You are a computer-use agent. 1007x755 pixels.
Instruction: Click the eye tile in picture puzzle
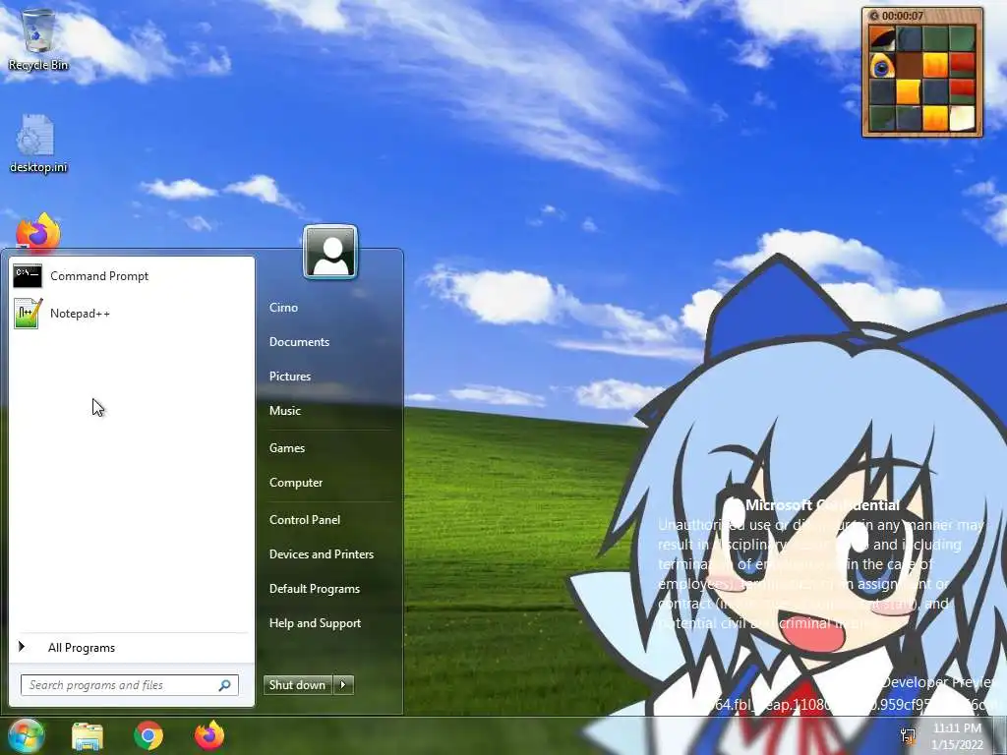click(882, 66)
